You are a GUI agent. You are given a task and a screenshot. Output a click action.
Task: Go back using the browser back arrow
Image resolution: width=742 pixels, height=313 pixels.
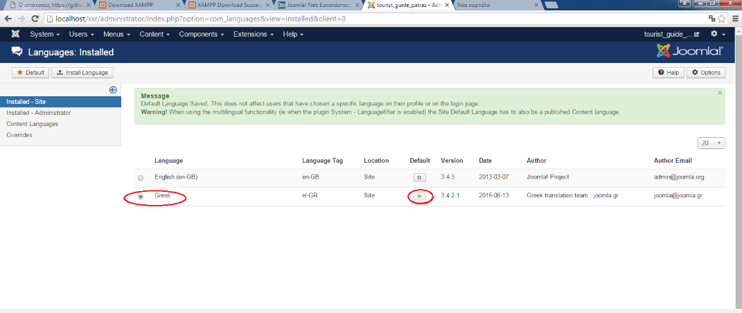(8, 19)
